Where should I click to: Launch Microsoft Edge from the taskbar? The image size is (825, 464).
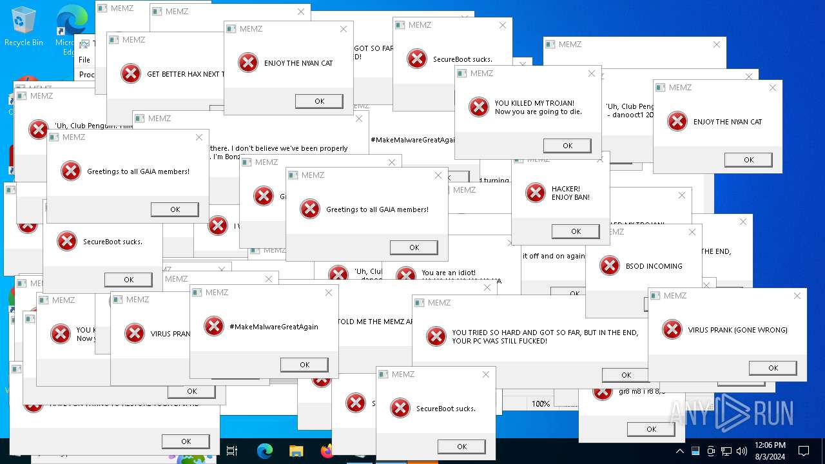point(265,451)
